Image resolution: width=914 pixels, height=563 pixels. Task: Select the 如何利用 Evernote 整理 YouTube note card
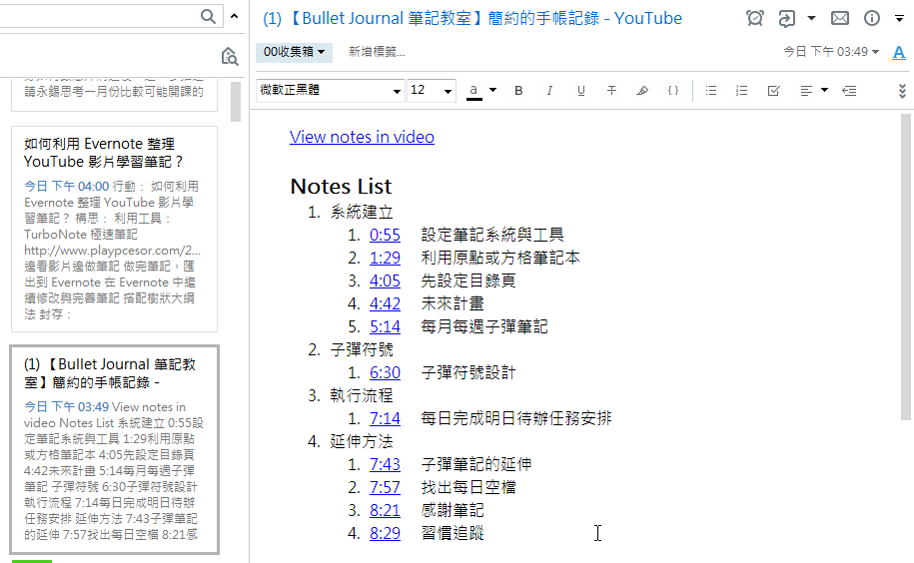pyautogui.click(x=114, y=229)
